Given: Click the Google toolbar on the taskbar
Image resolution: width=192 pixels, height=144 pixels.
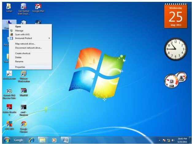Looking at the screenshot, I should 18,140.
